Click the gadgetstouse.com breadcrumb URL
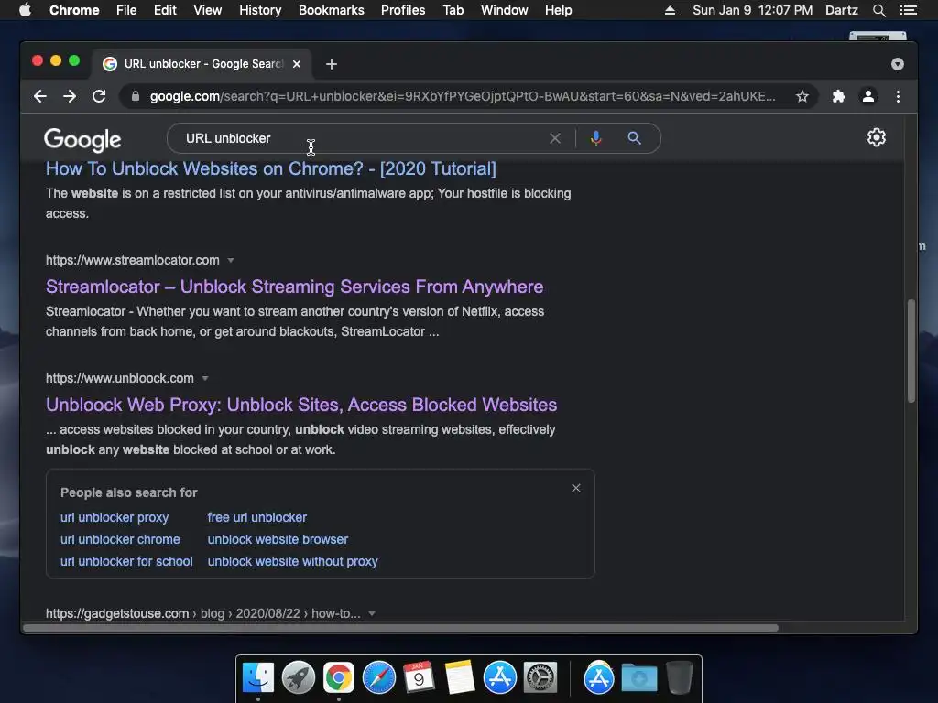The height and width of the screenshot is (703, 938). (x=203, y=614)
